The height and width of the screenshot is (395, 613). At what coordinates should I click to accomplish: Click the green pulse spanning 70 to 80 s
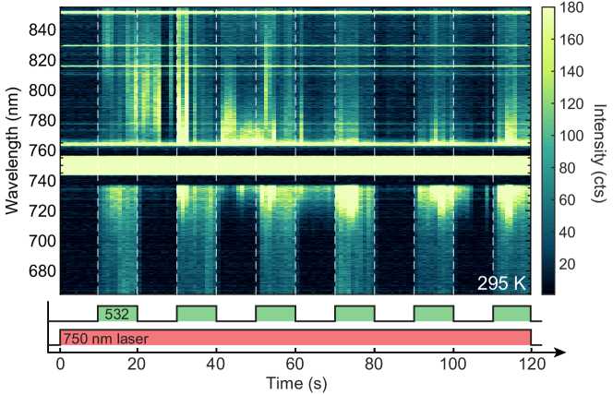355,314
